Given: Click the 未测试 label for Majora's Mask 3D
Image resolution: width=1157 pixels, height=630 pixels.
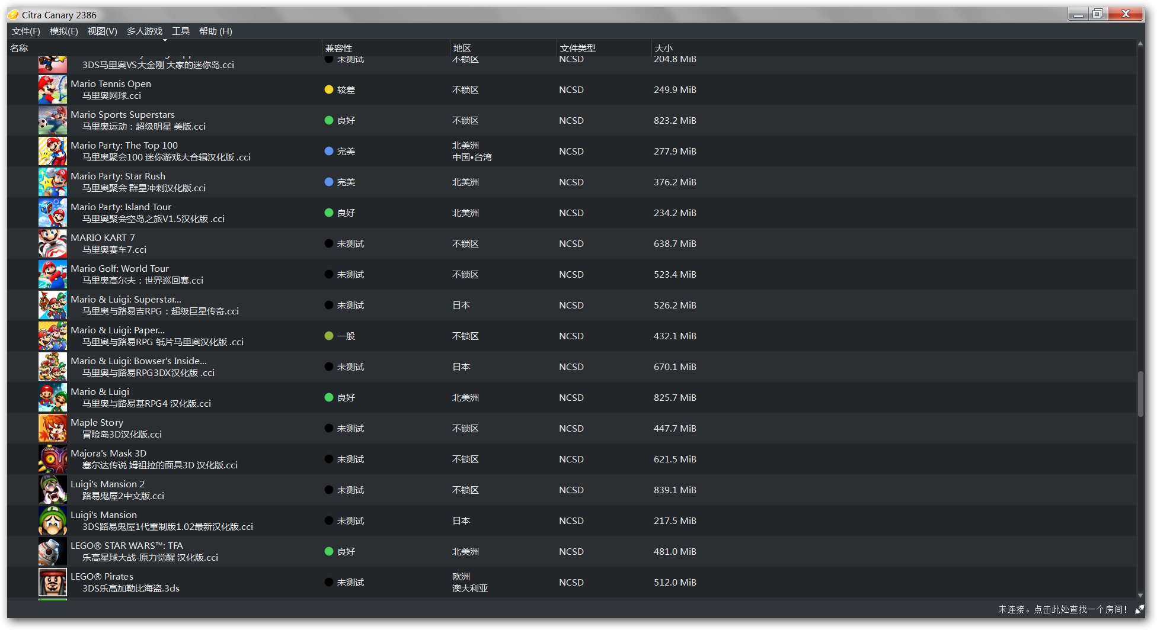Looking at the screenshot, I should click(350, 459).
